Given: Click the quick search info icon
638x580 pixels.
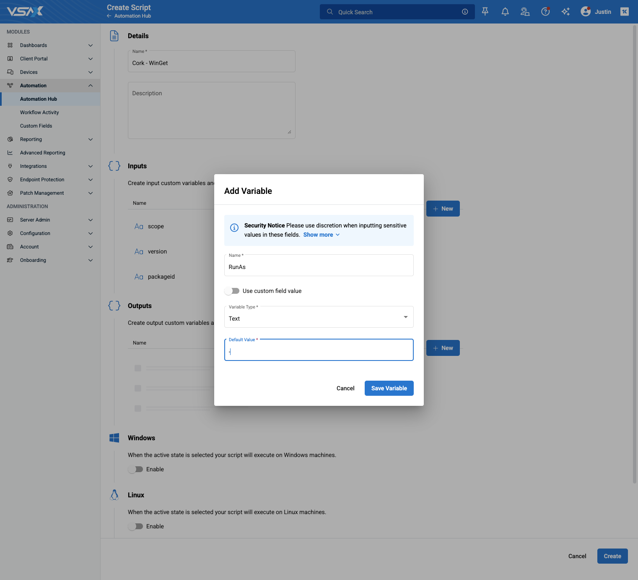Looking at the screenshot, I should (465, 12).
